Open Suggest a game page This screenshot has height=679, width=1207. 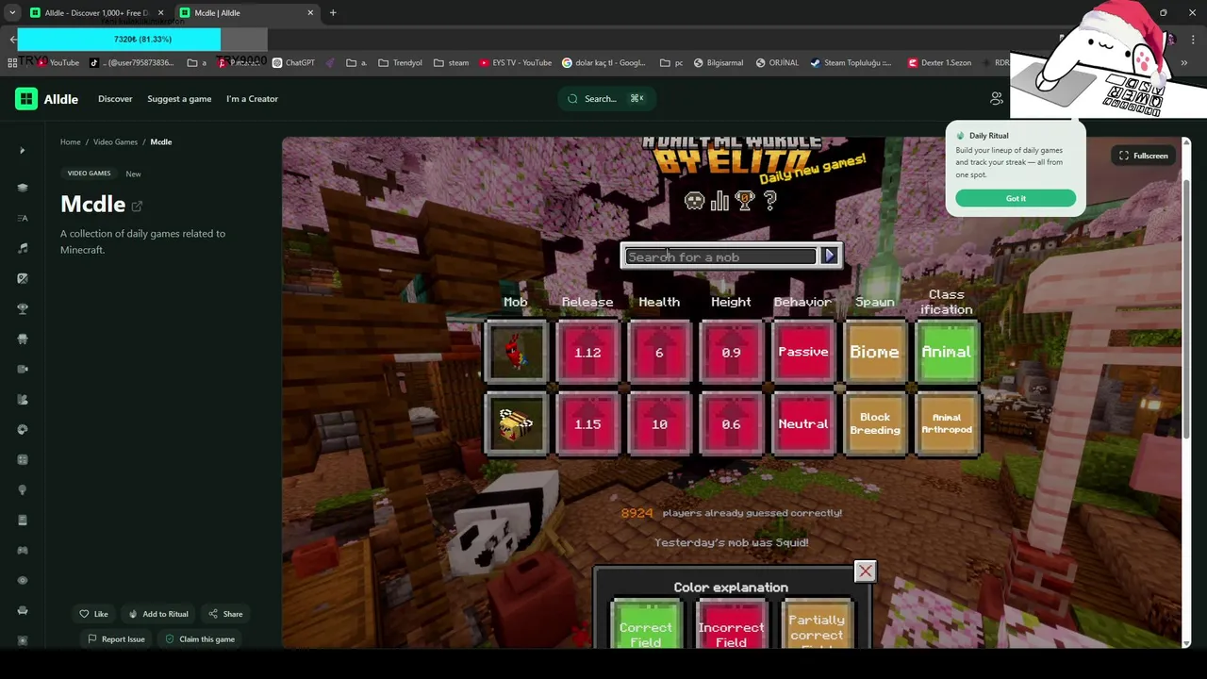pos(179,99)
